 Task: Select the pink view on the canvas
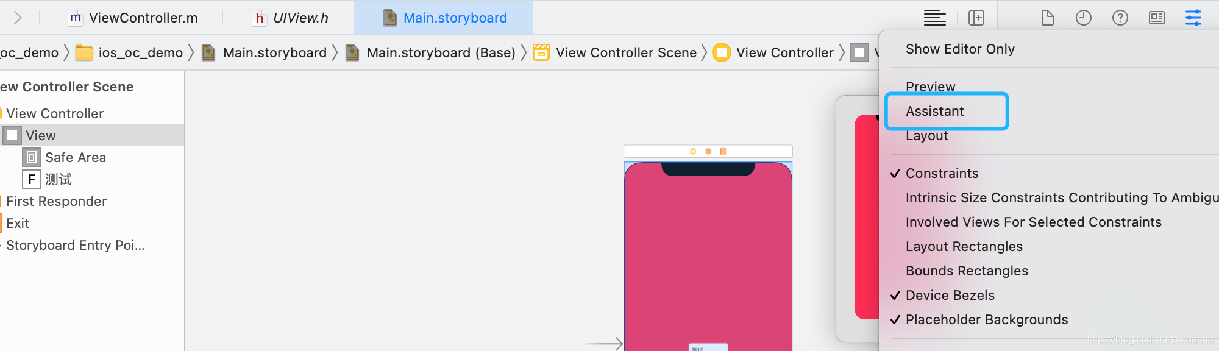pyautogui.click(x=708, y=256)
